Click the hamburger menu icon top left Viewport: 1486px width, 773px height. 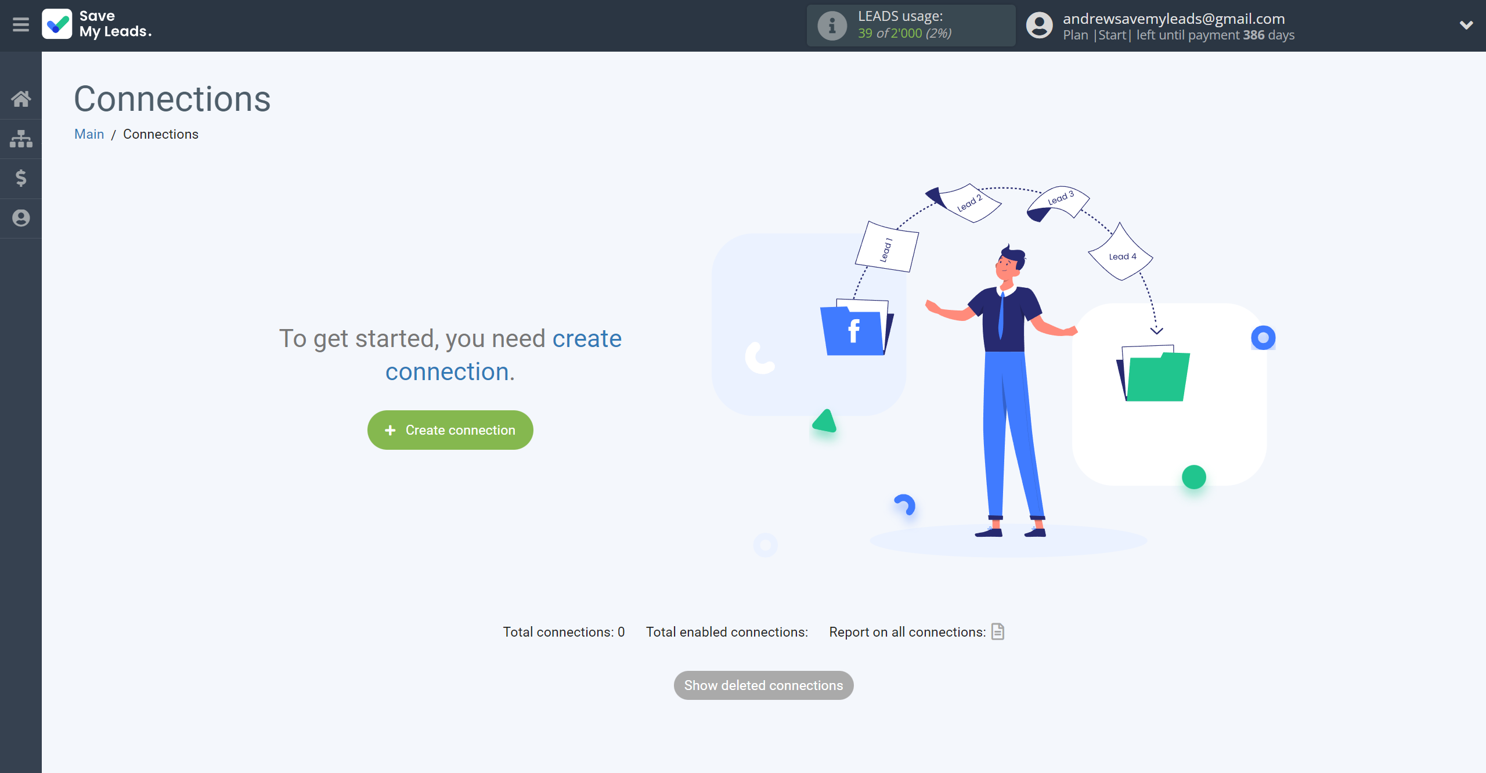coord(21,24)
